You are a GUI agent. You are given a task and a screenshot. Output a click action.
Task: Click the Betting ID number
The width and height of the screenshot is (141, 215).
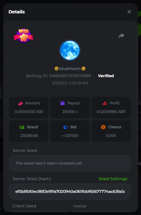click(70, 76)
